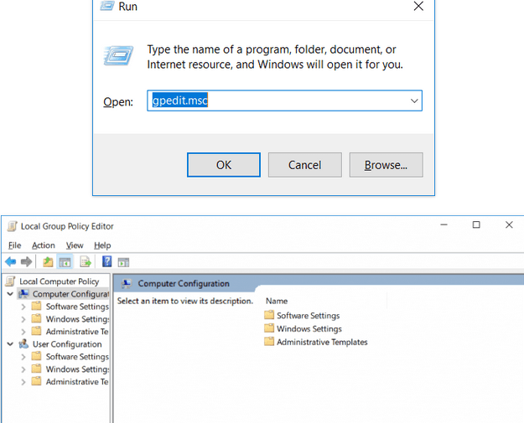Image resolution: width=524 pixels, height=423 pixels.
Task: Click the User Configuration icon in the tree
Action: (23, 344)
